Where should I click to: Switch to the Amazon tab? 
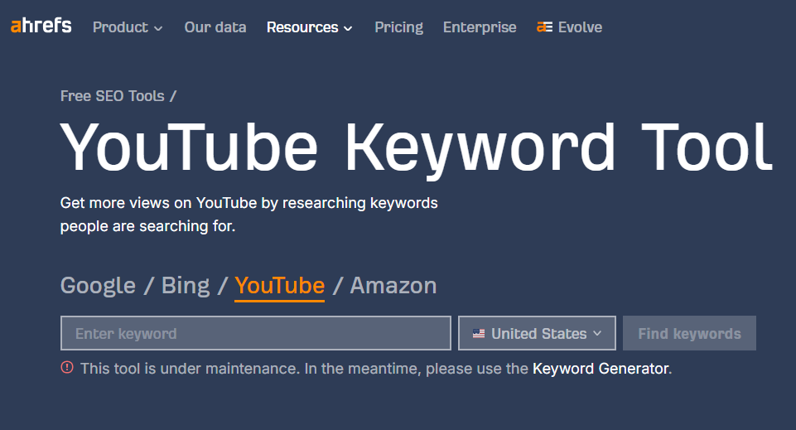coord(393,286)
